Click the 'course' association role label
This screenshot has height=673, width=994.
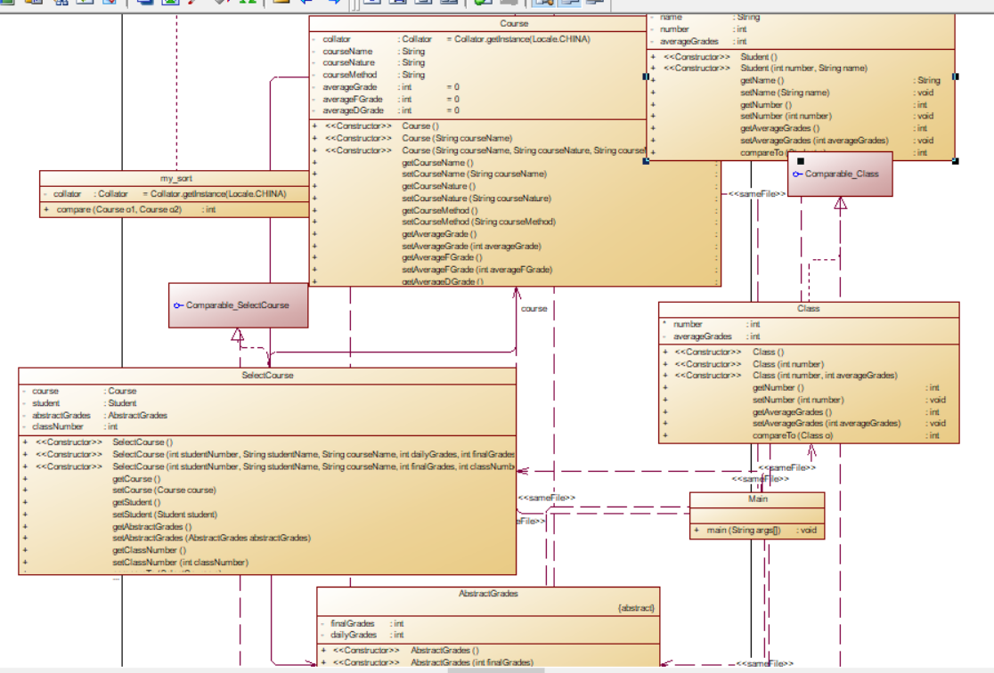[x=534, y=309]
